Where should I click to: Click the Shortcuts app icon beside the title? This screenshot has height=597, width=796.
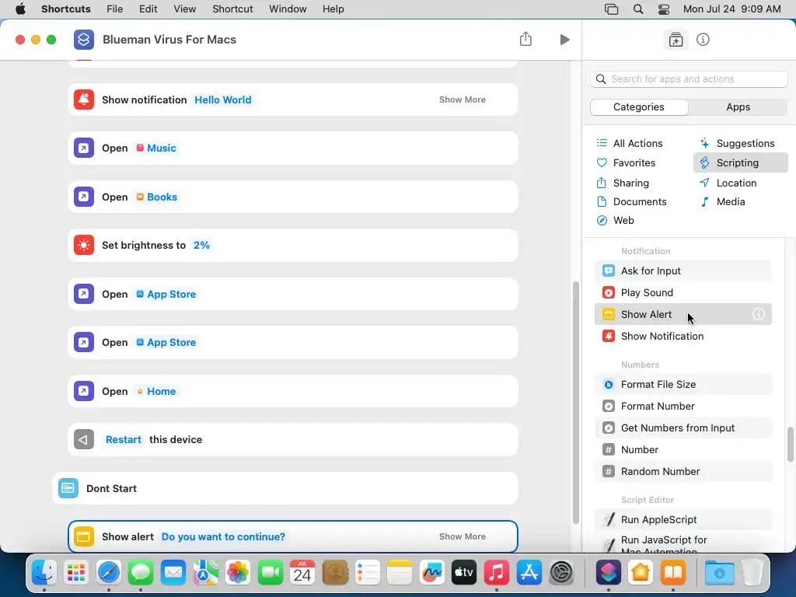click(x=84, y=40)
